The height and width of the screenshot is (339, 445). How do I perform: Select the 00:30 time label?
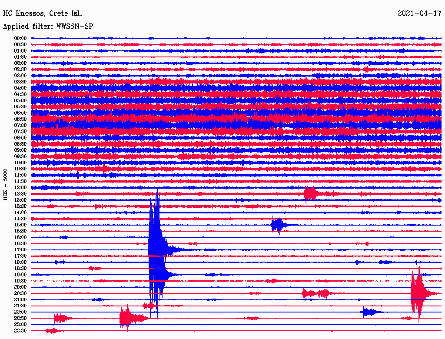[20, 45]
